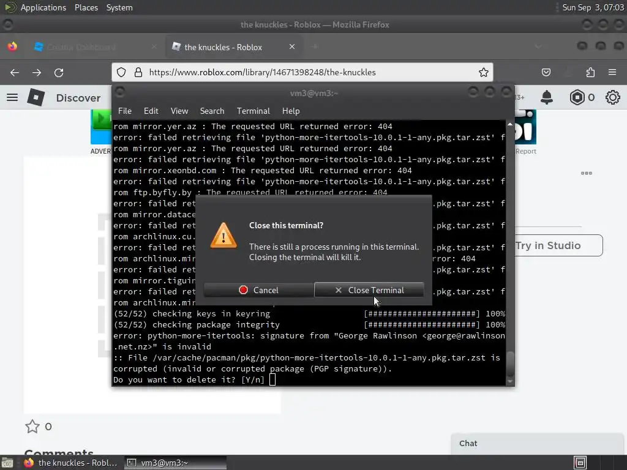Open the terminal Search menu

[x=212, y=111]
